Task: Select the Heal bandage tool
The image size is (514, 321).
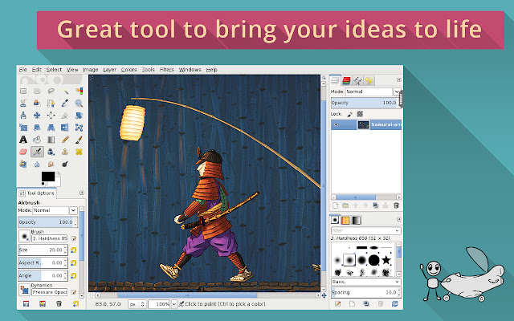Action: click(x=79, y=152)
